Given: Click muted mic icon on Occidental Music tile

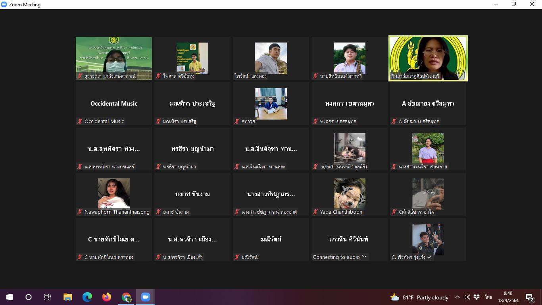Looking at the screenshot, I should (x=80, y=122).
